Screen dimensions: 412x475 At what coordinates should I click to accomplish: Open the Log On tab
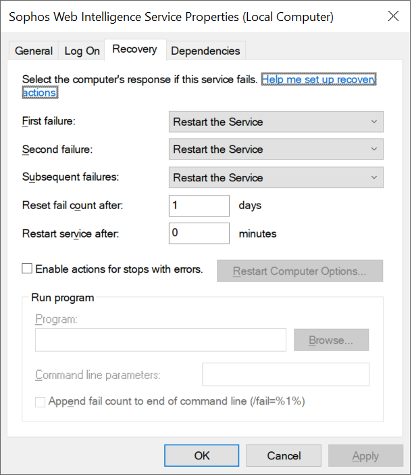(x=82, y=51)
